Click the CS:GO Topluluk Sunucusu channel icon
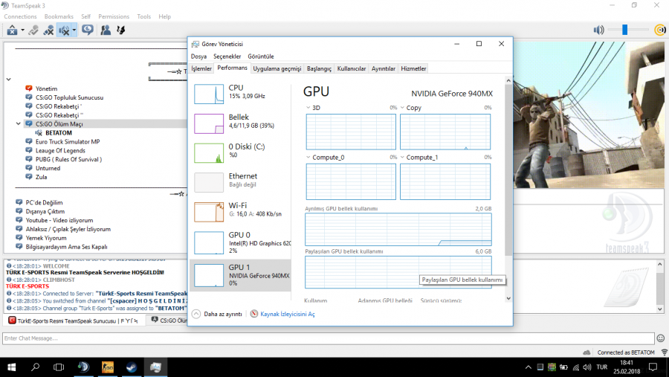The width and height of the screenshot is (669, 377). point(28,97)
